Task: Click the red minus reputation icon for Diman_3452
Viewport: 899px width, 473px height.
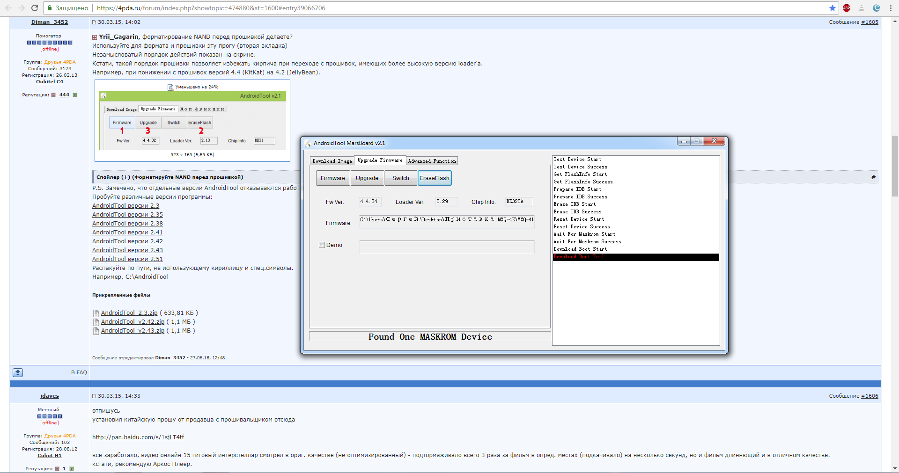Action: point(53,95)
